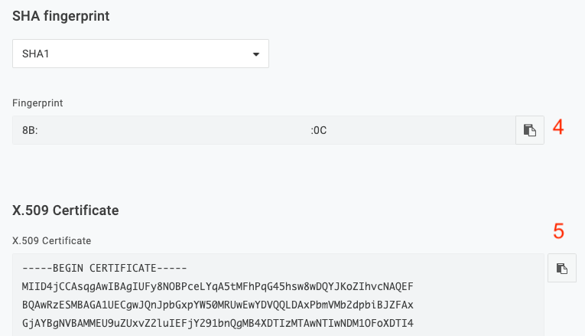Image resolution: width=585 pixels, height=336 pixels.
Task: Click the small X.509 Certificate field label
Action: tap(51, 241)
